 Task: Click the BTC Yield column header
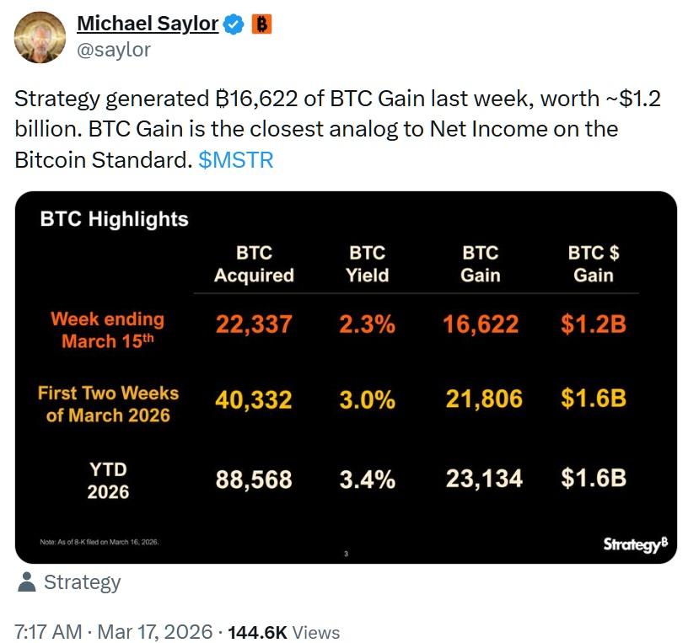(368, 264)
